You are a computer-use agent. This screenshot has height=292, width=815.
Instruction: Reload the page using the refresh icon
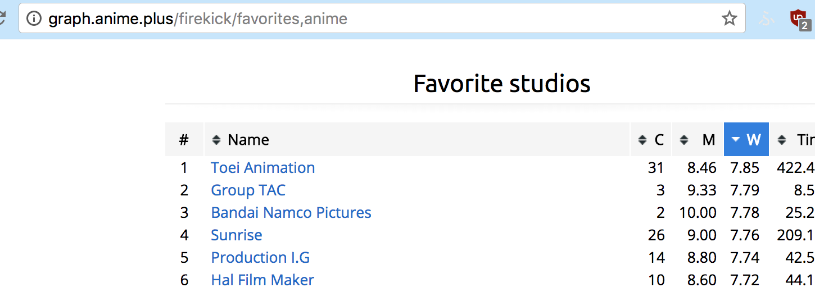click(x=2, y=19)
